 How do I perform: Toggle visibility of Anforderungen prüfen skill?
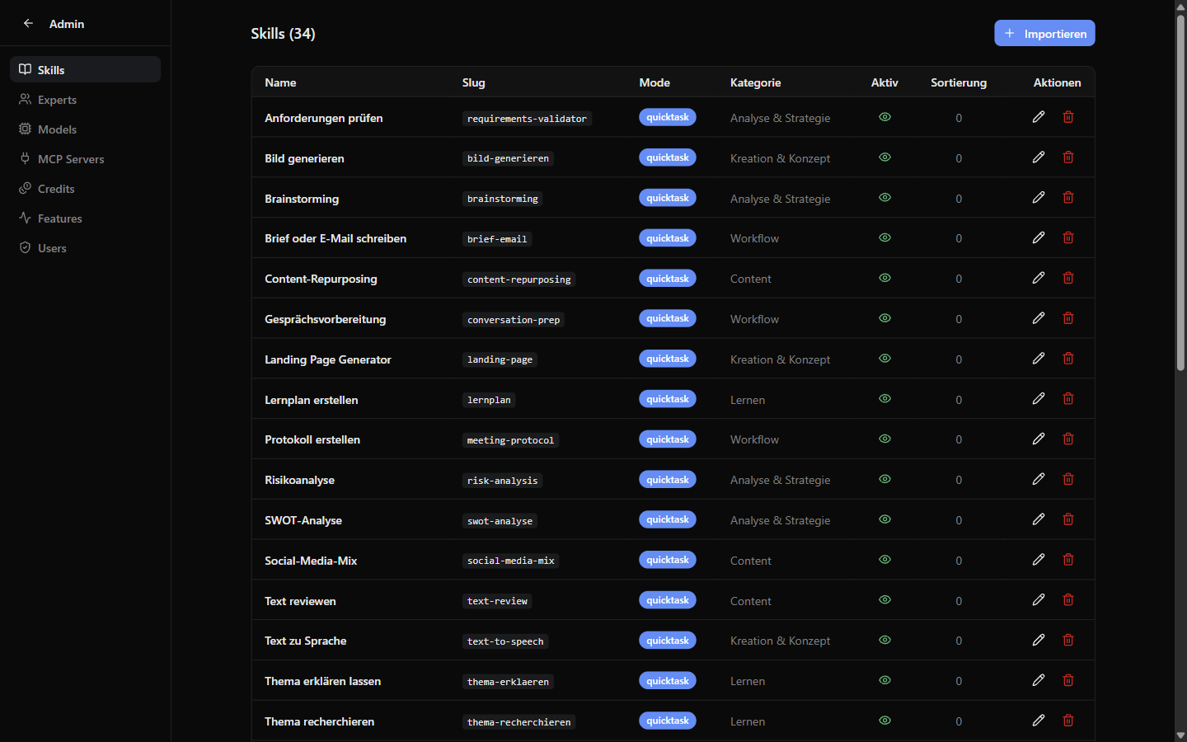click(884, 117)
